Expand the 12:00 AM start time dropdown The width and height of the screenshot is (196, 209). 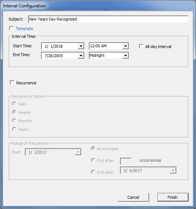tap(125, 46)
